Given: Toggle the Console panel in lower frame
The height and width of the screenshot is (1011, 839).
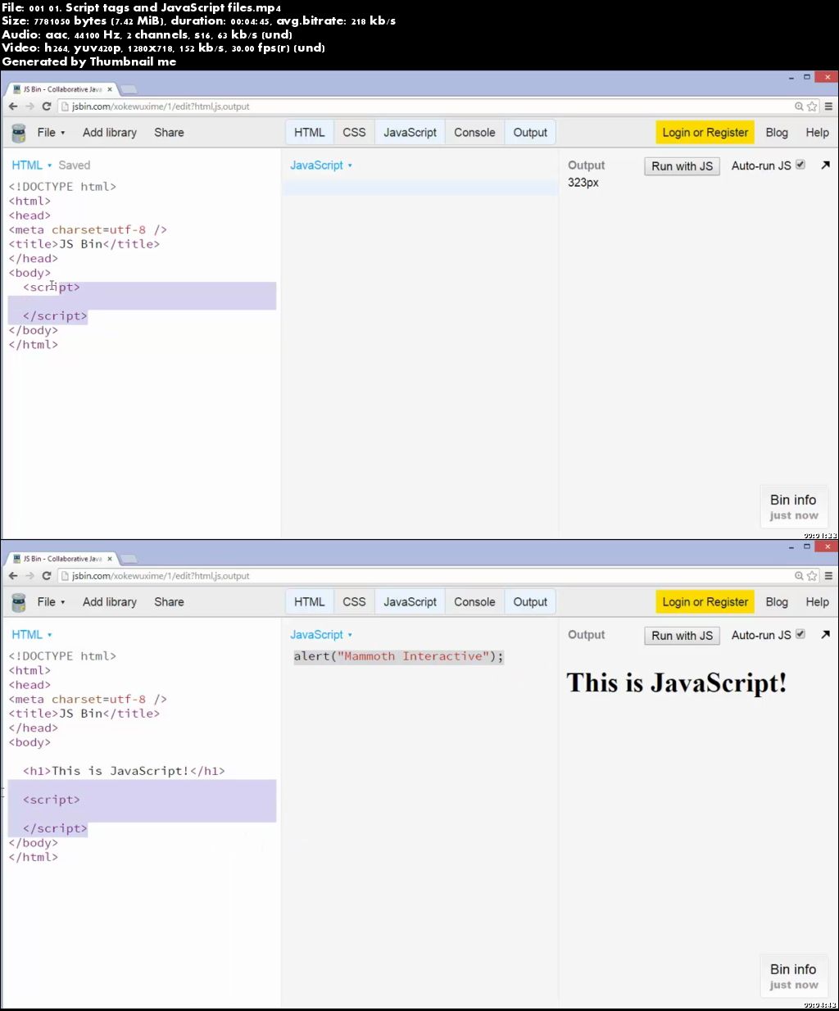Looking at the screenshot, I should point(474,602).
